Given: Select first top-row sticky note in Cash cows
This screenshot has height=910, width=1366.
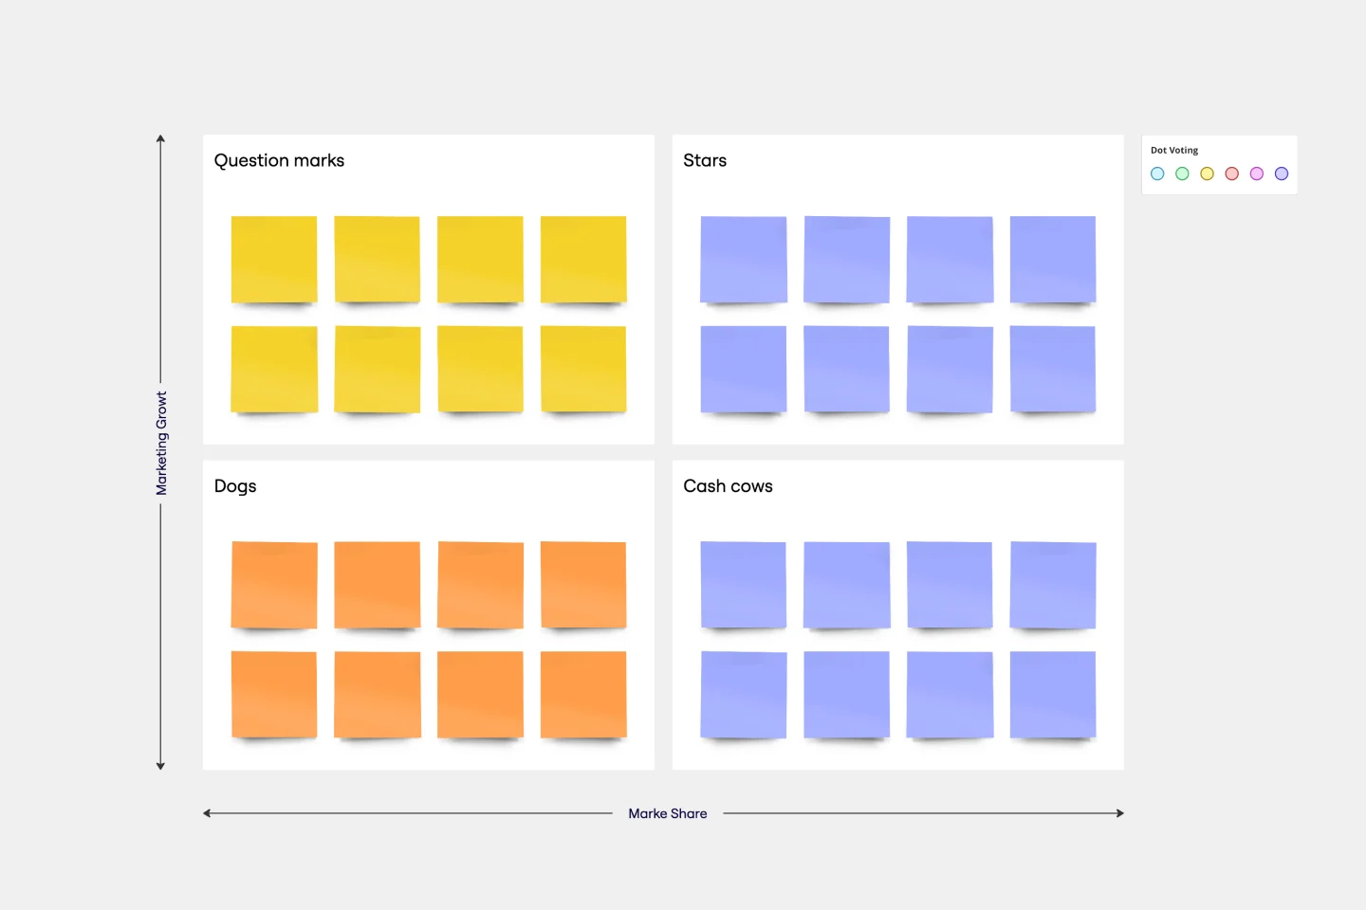Looking at the screenshot, I should click(744, 585).
